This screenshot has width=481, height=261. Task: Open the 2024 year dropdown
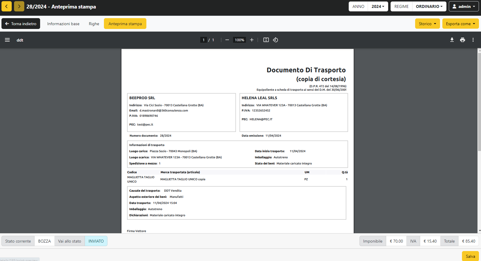378,6
